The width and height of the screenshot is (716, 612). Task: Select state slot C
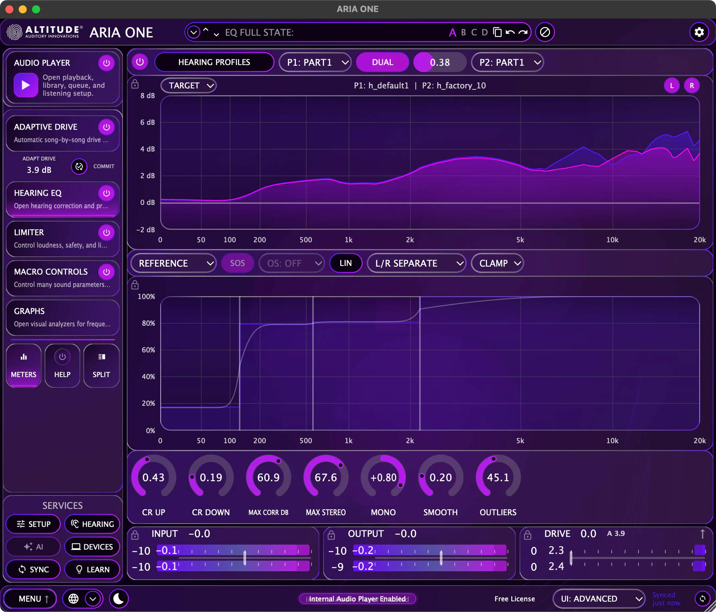474,32
